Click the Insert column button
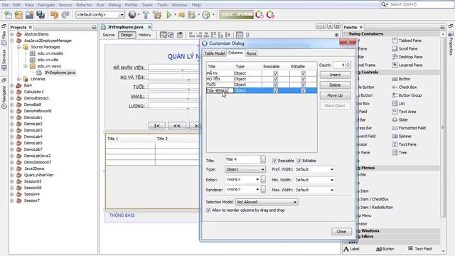 [335, 75]
